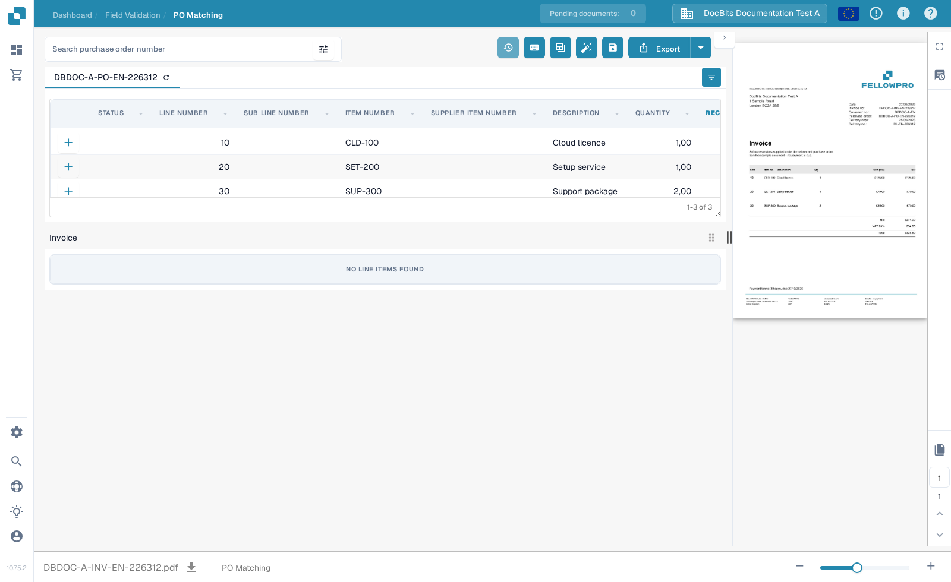Open the shopping cart sidebar icon
The height and width of the screenshot is (582, 951).
(x=17, y=75)
